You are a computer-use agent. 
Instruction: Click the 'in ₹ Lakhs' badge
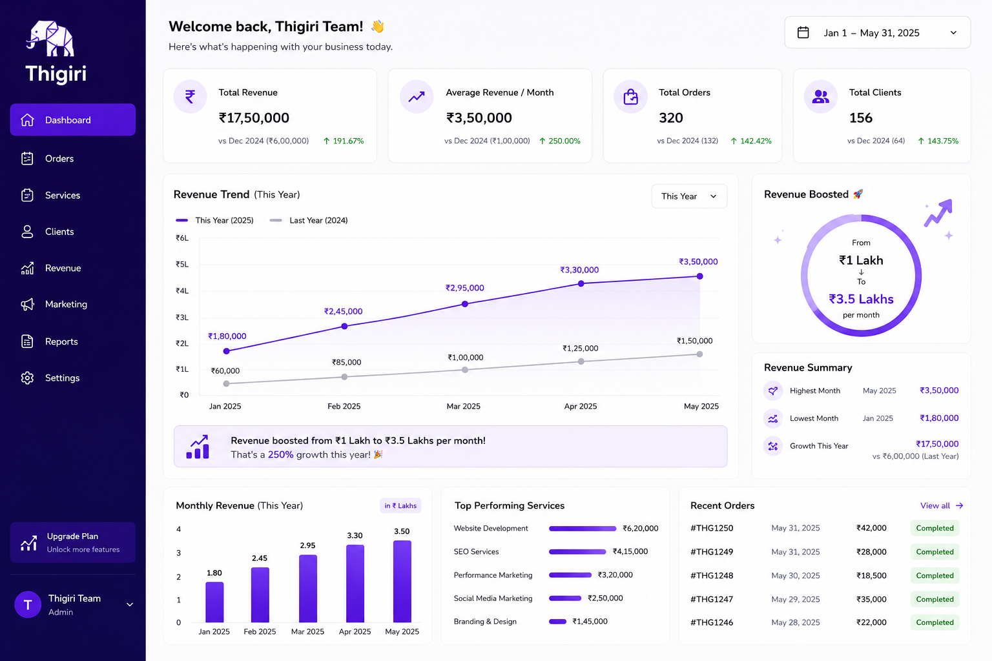(x=400, y=505)
